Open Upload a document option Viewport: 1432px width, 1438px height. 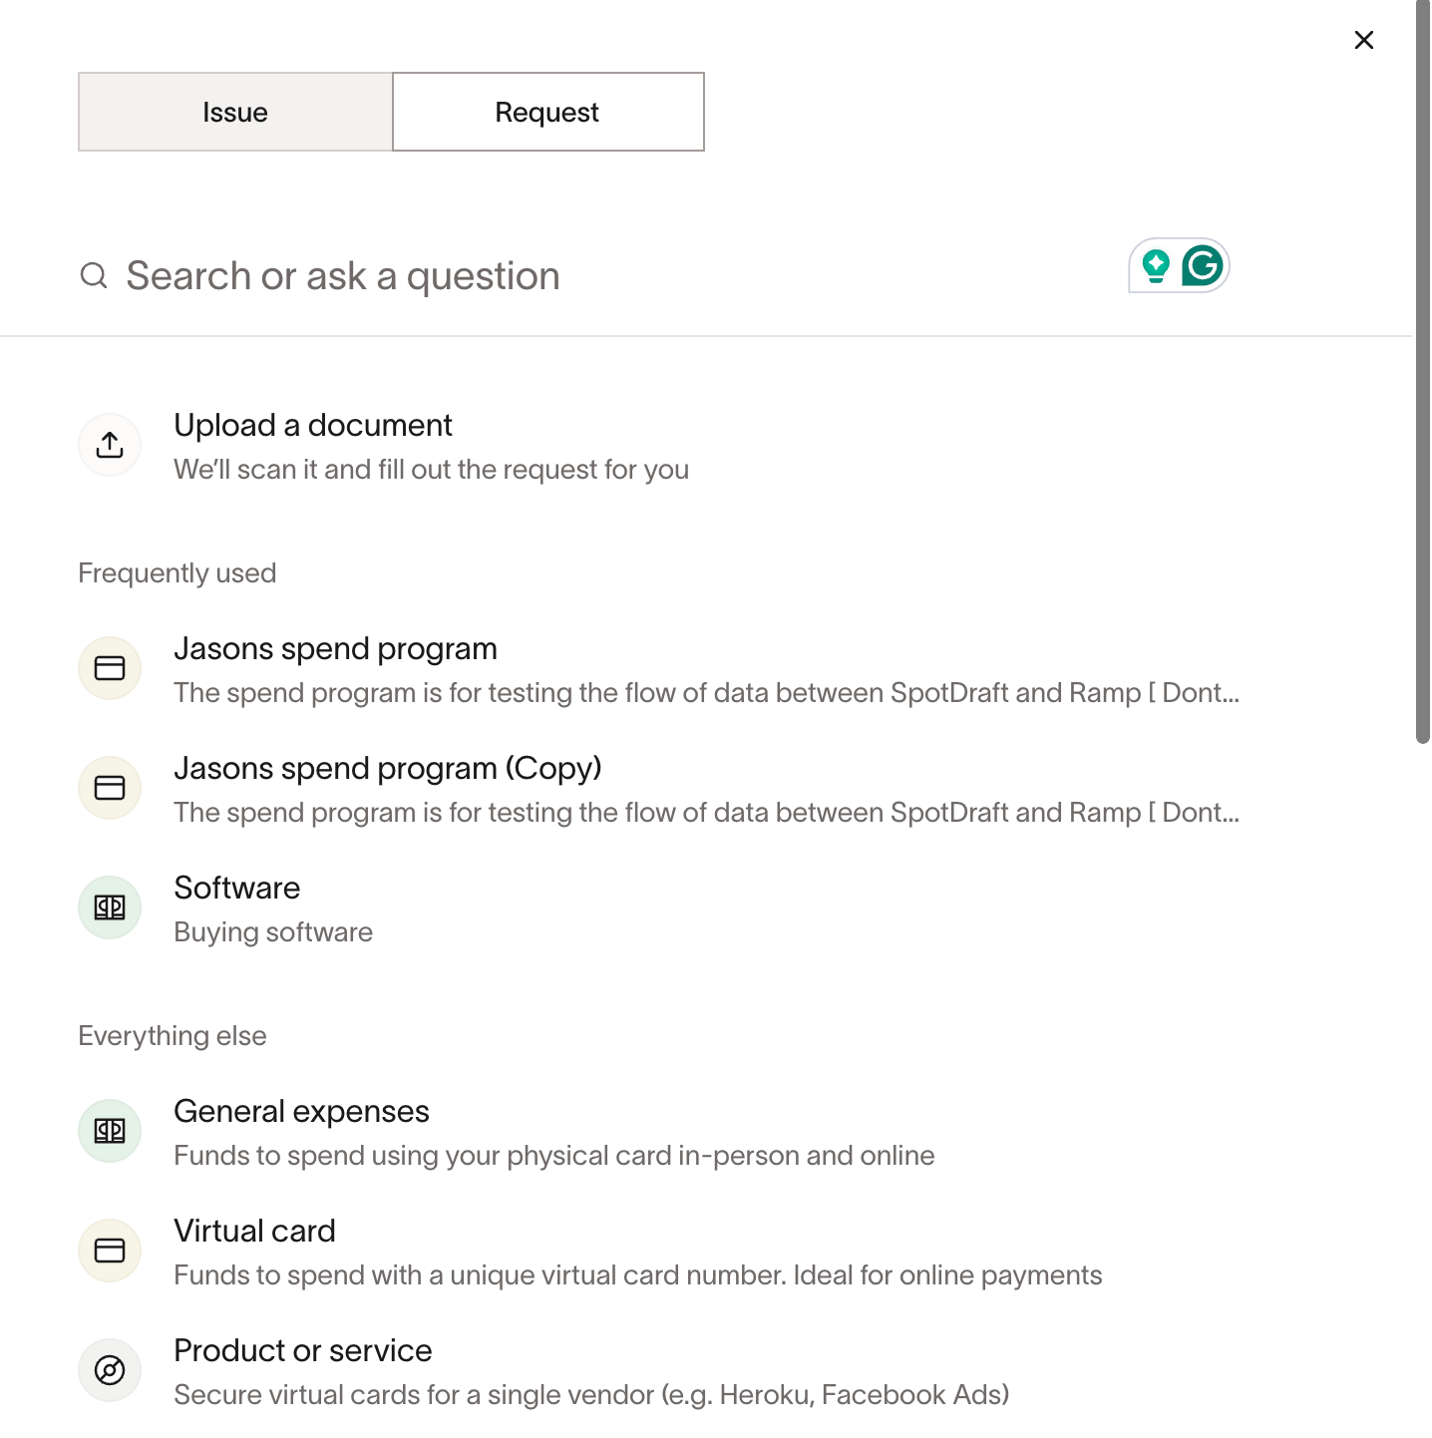313,426
